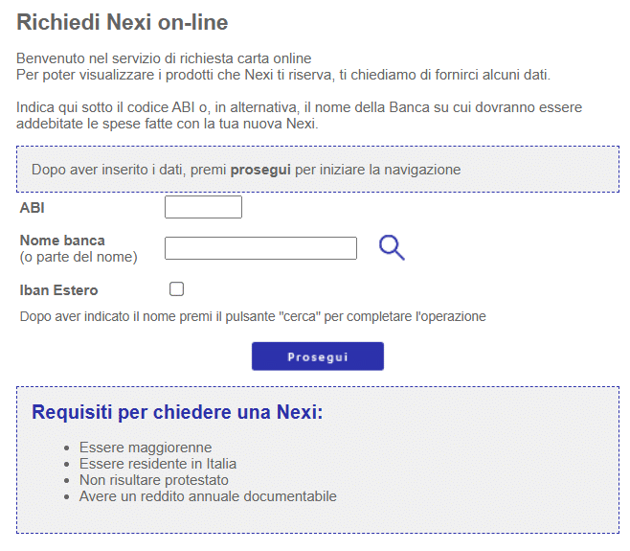630x551 pixels.
Task: Focus the ABI code input field
Action: coord(203,207)
